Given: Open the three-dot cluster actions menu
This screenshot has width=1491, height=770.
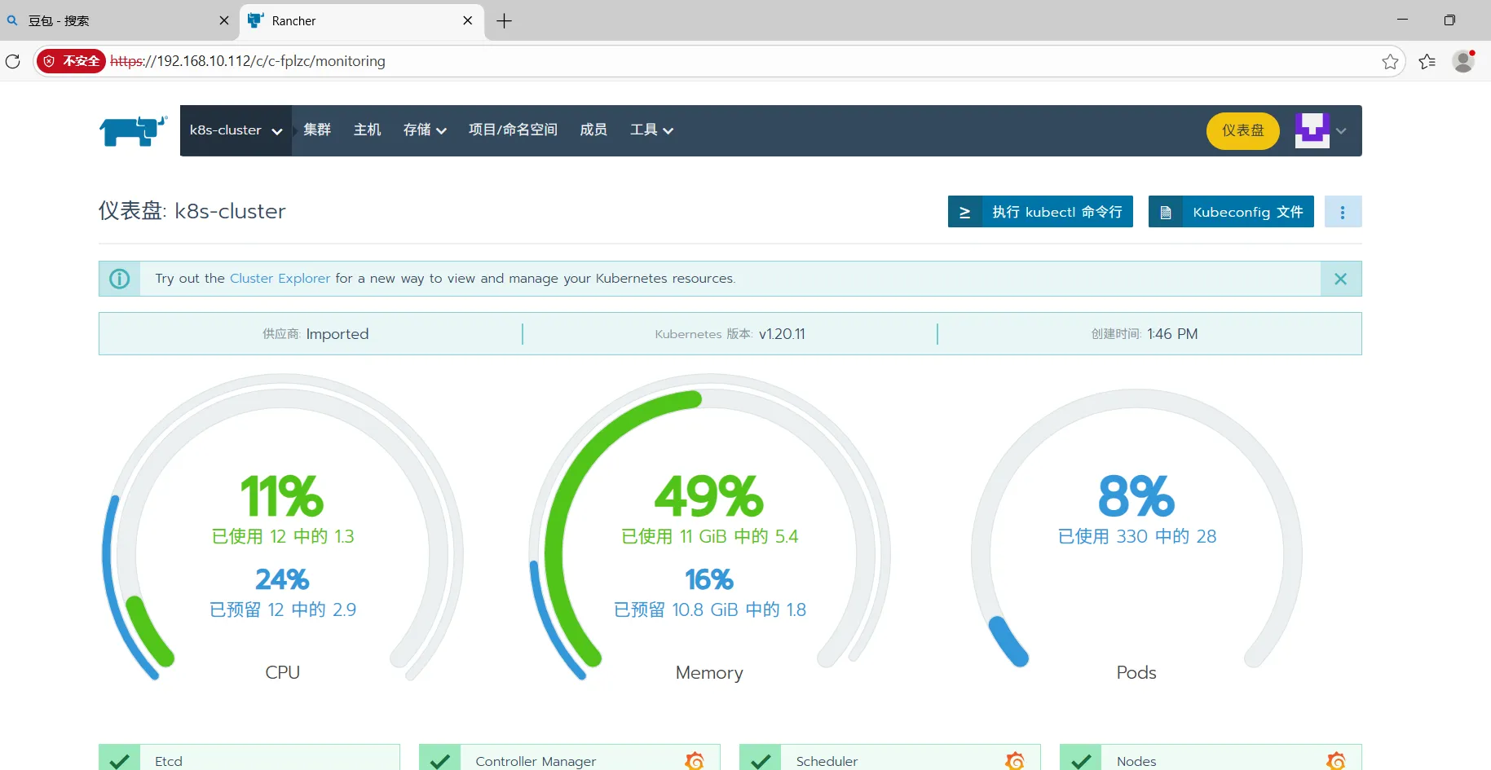Looking at the screenshot, I should pyautogui.click(x=1343, y=212).
